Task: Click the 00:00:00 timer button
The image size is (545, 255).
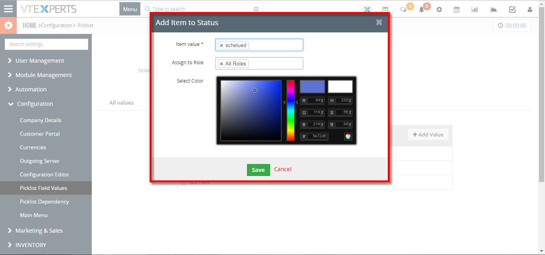Action: [512, 26]
